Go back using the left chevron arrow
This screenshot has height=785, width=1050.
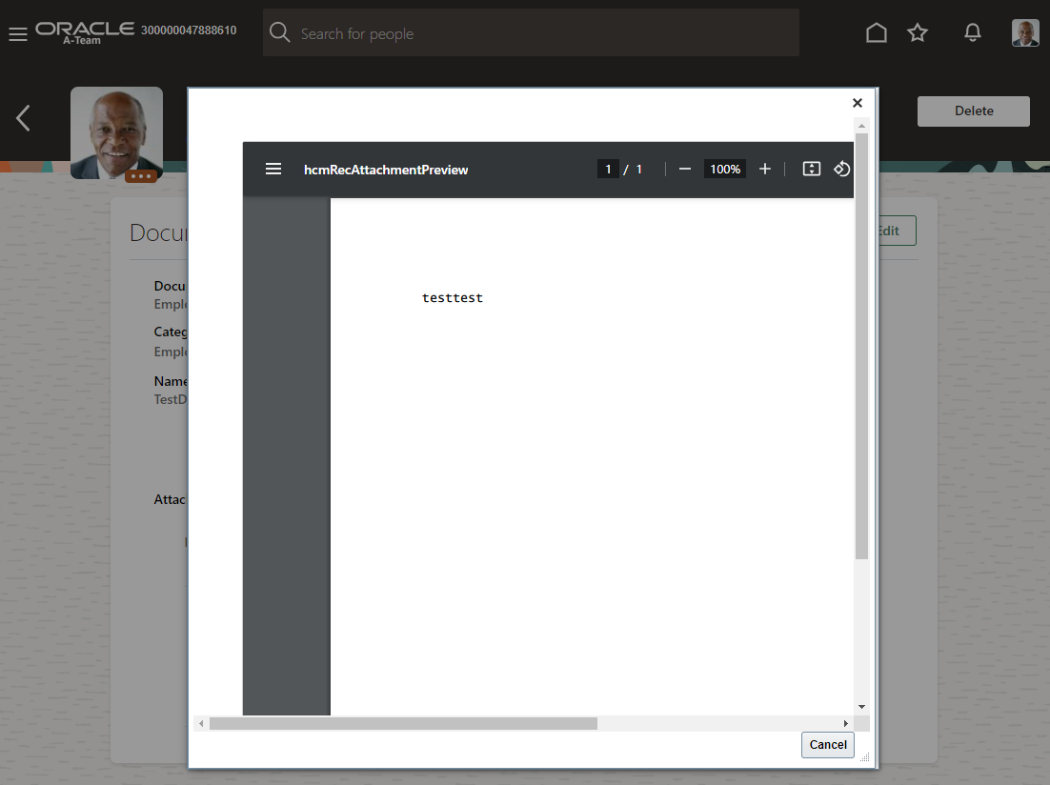21,118
